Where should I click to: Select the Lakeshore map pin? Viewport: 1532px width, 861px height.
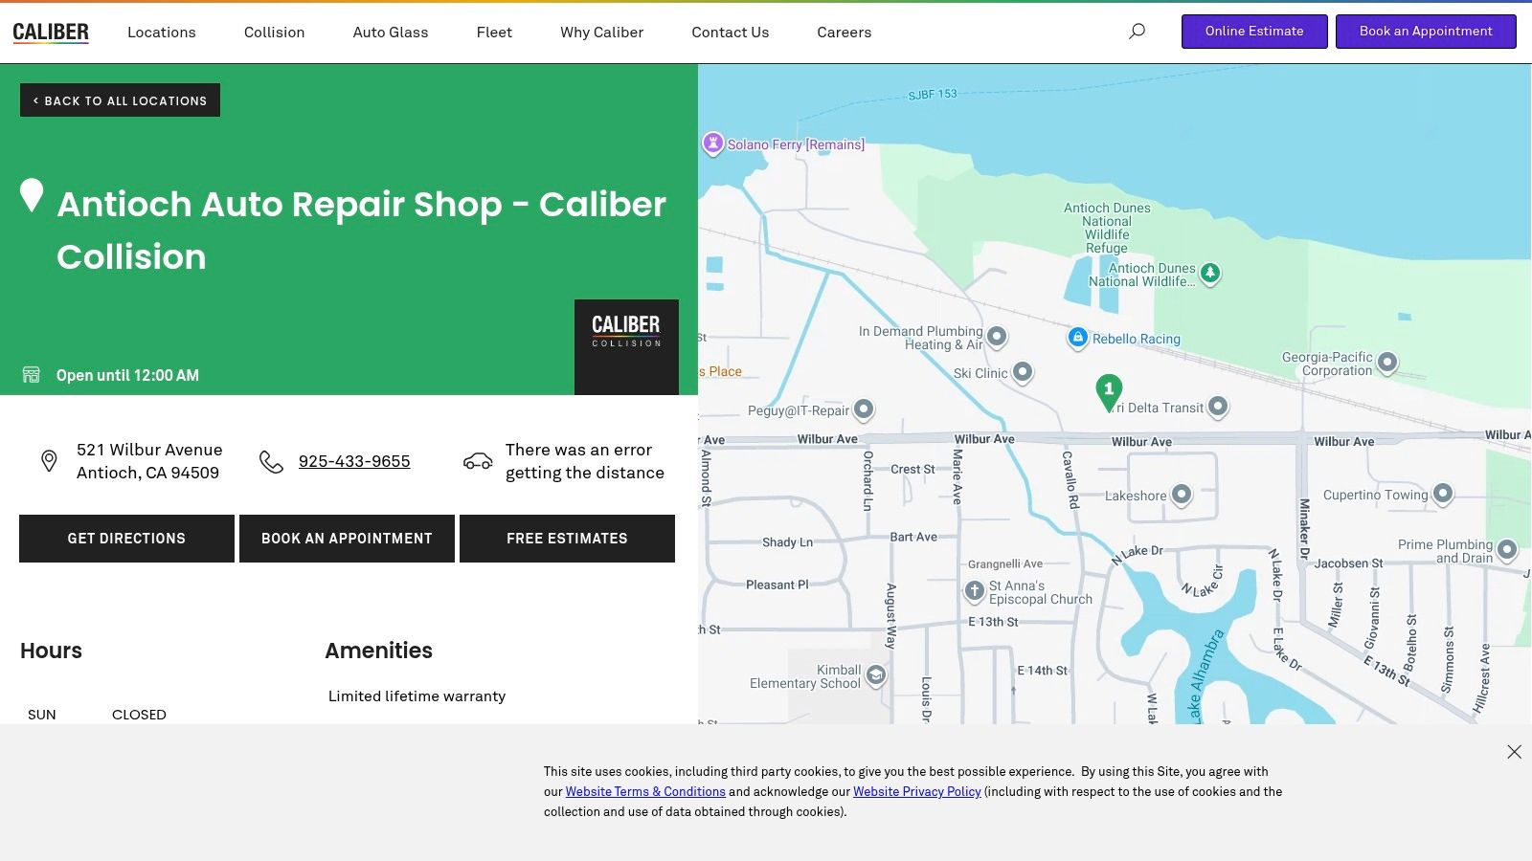pyautogui.click(x=1182, y=495)
